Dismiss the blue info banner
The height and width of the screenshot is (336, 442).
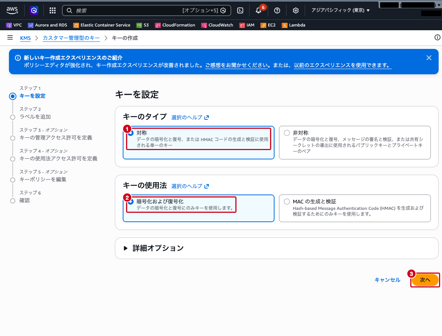click(429, 58)
